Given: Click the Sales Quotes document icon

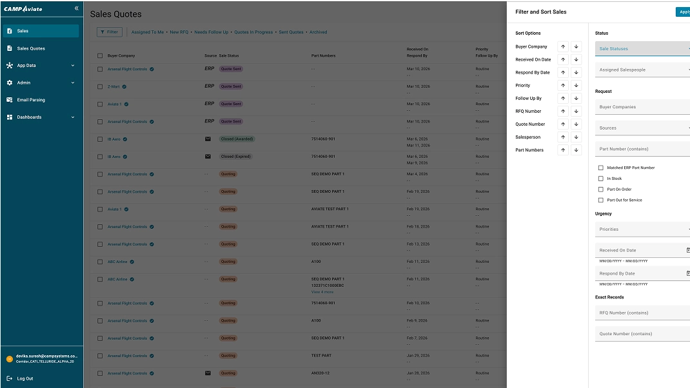Looking at the screenshot, I should click(10, 48).
